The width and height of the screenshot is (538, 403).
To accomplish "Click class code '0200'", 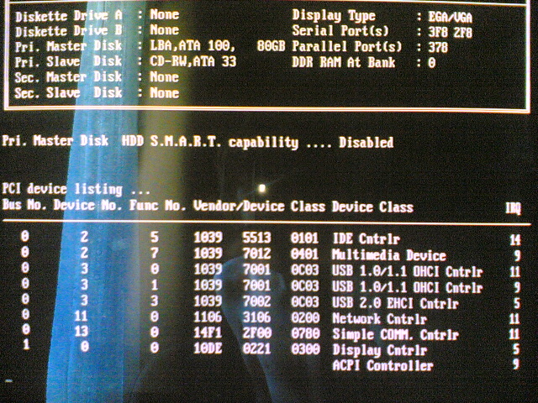I will tap(305, 317).
